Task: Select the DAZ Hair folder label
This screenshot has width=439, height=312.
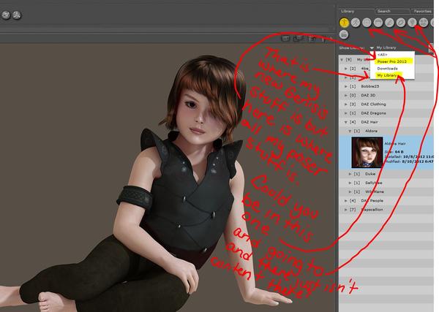Action: coord(369,122)
